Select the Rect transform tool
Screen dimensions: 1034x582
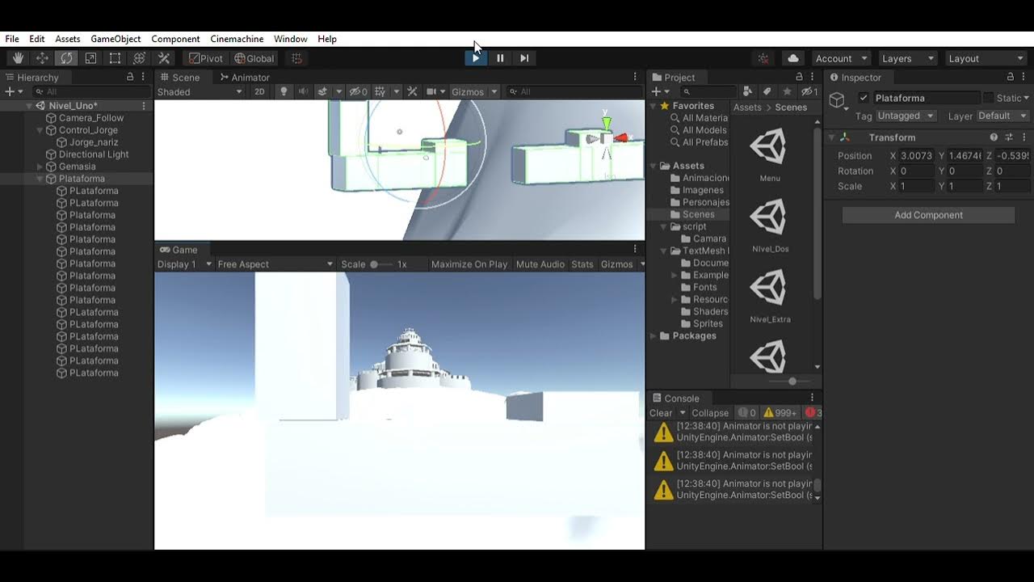[115, 58]
